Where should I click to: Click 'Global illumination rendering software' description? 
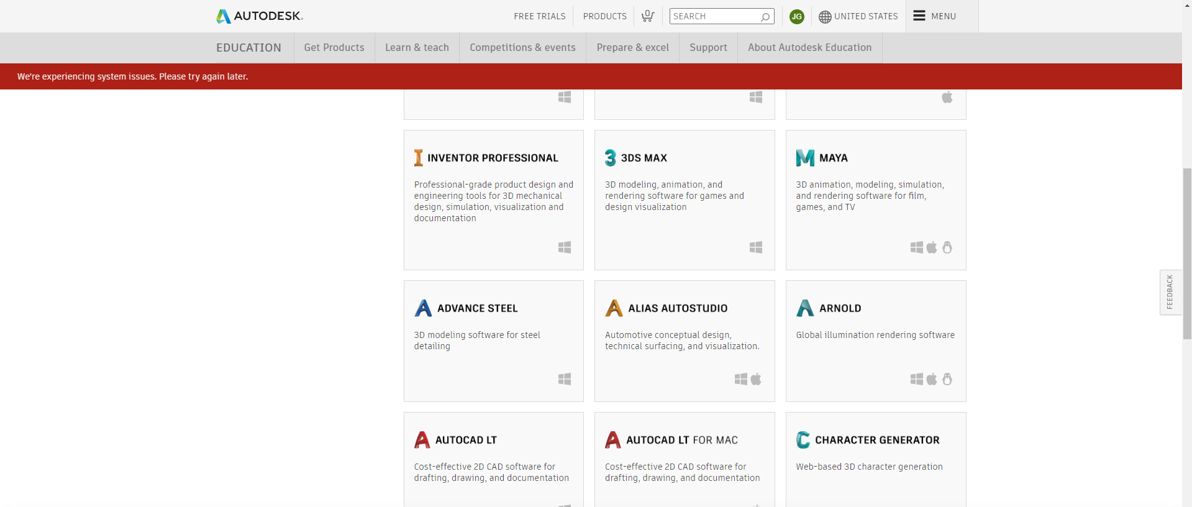875,335
